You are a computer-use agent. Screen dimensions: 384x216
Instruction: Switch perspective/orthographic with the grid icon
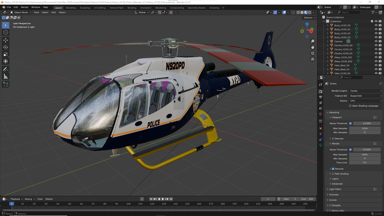pyautogui.click(x=313, y=59)
